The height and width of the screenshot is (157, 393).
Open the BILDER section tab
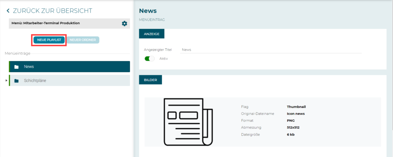(x=150, y=80)
